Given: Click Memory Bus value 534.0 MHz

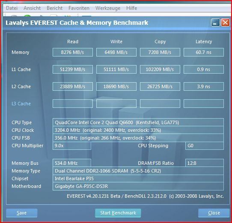Looking at the screenshot, I should coord(72,163).
